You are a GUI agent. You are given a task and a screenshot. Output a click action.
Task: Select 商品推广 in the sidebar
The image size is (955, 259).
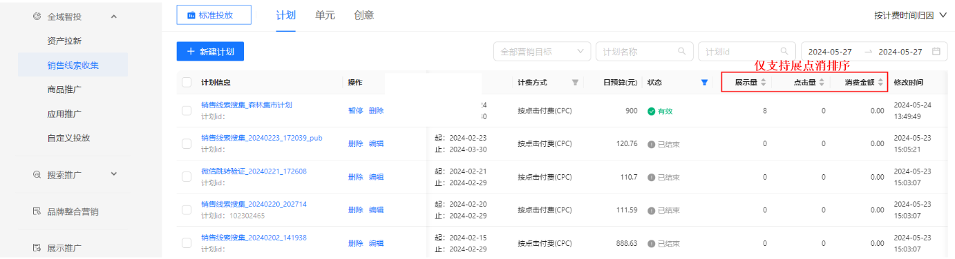(64, 90)
